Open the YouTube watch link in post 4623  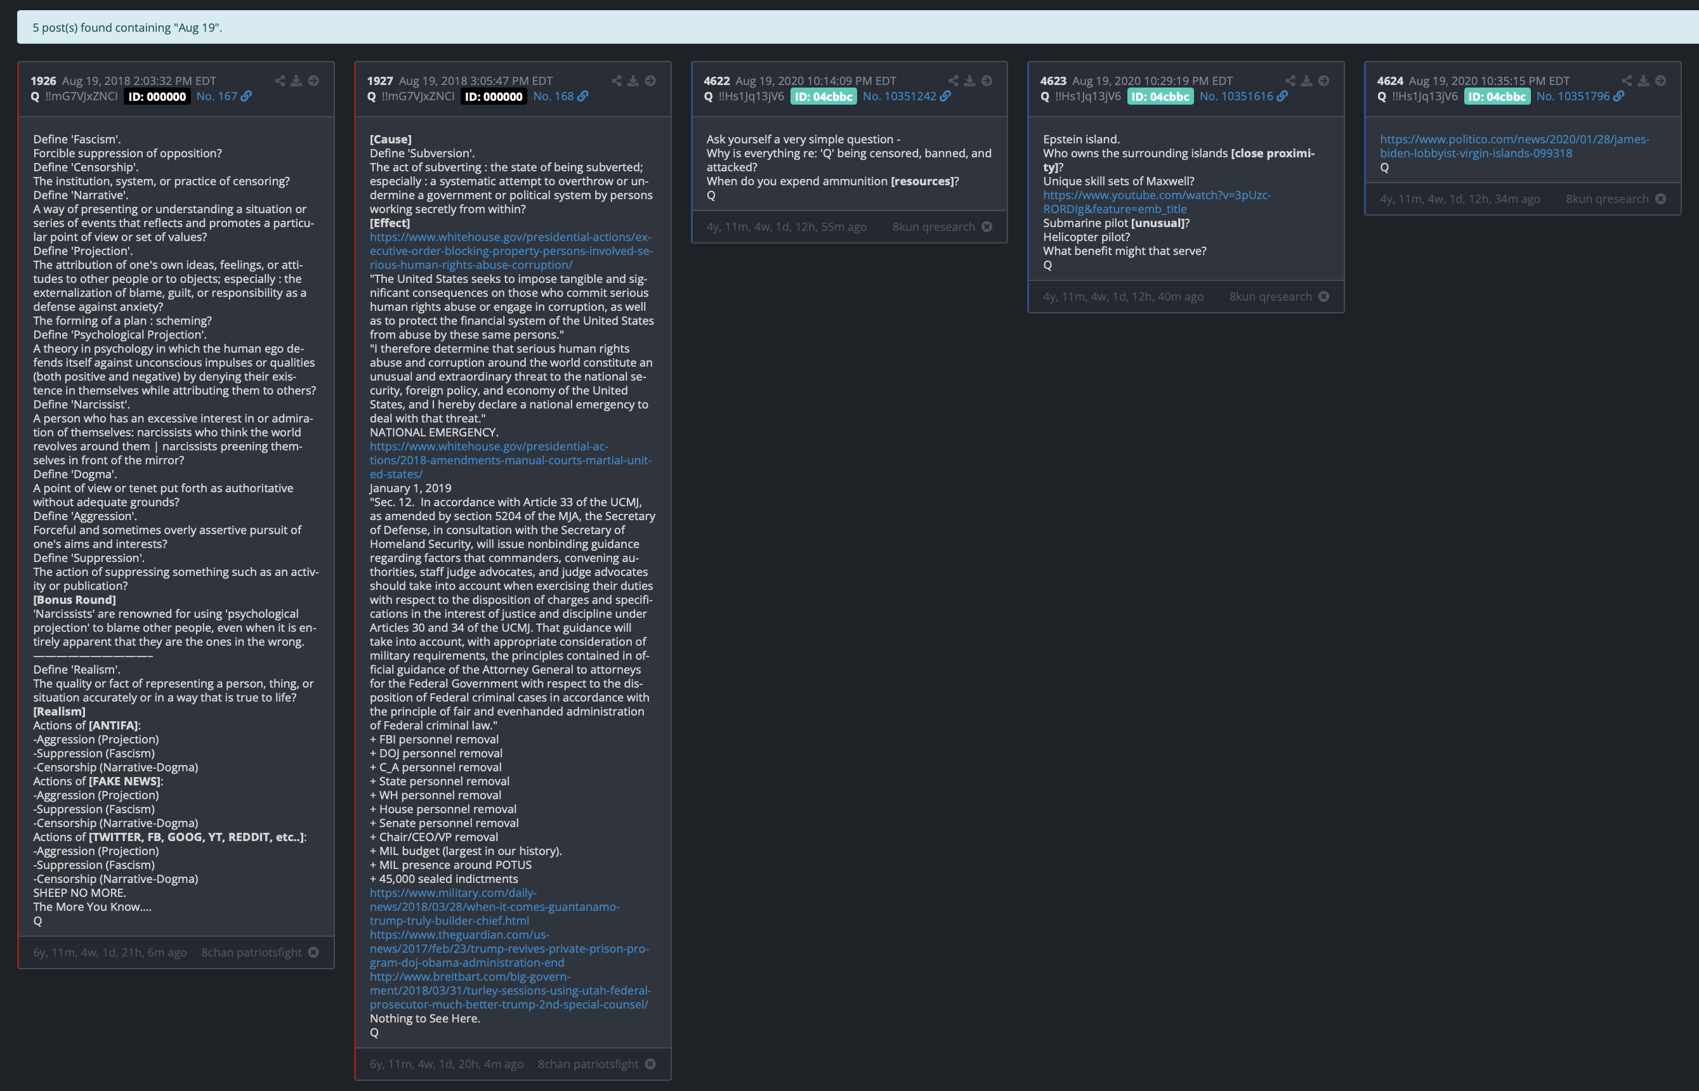1157,202
